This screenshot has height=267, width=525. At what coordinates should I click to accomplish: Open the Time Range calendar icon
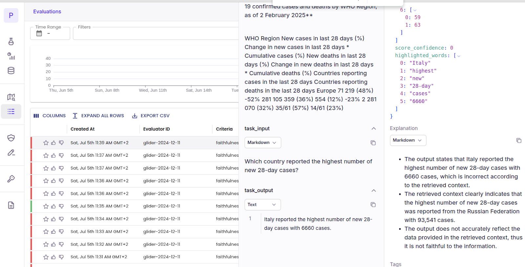(39, 33)
